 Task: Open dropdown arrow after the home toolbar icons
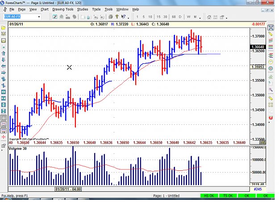[226, 18]
